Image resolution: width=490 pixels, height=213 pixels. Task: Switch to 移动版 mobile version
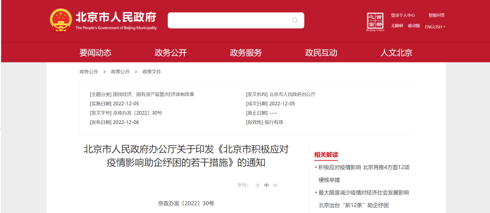414,26
